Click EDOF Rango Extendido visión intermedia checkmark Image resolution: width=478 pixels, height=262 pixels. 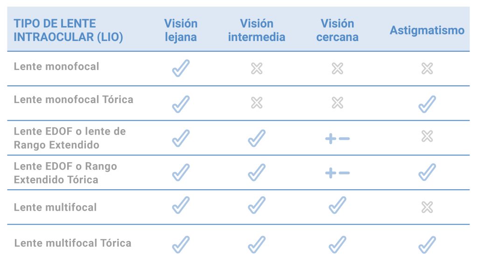click(x=256, y=138)
